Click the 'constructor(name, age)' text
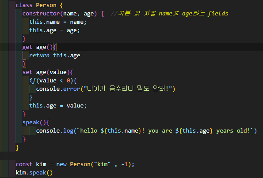This screenshot has width=263, height=178. [60, 14]
